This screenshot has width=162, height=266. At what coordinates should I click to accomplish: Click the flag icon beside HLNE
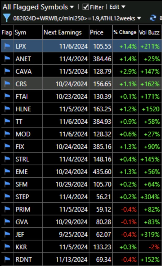pos(7,109)
